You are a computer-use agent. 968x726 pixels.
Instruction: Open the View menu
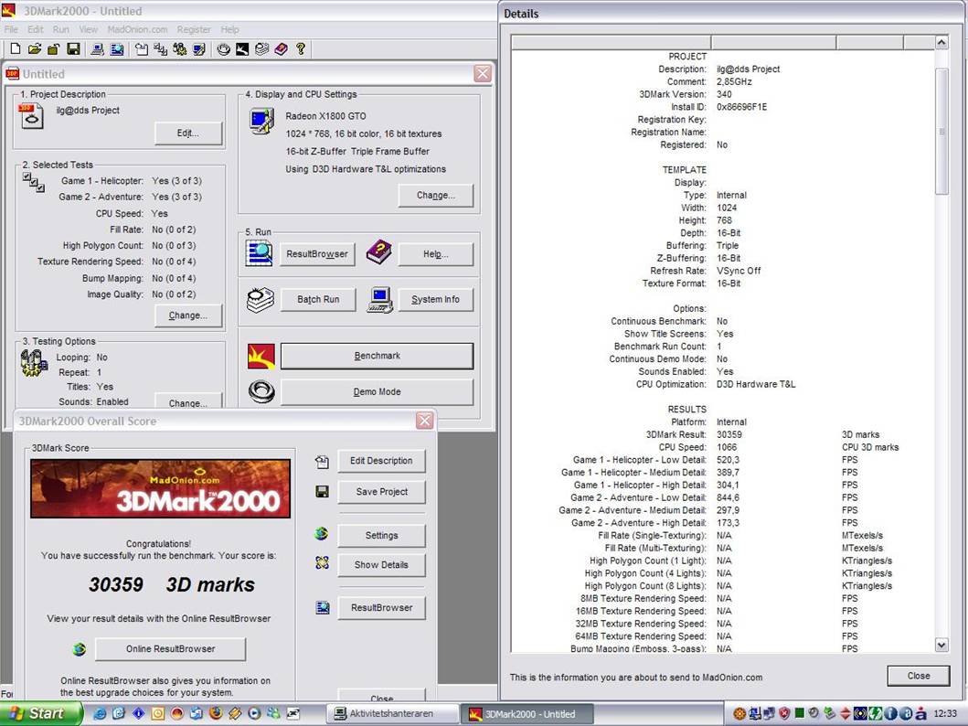(89, 29)
